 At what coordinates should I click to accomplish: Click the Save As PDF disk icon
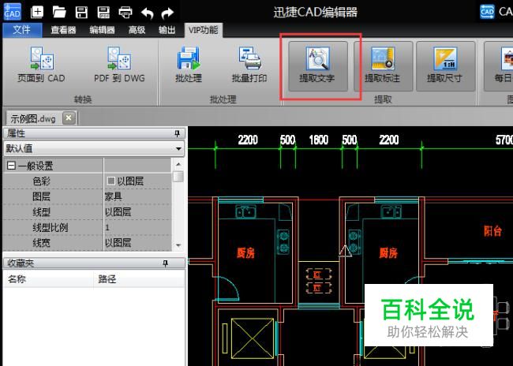[103, 12]
